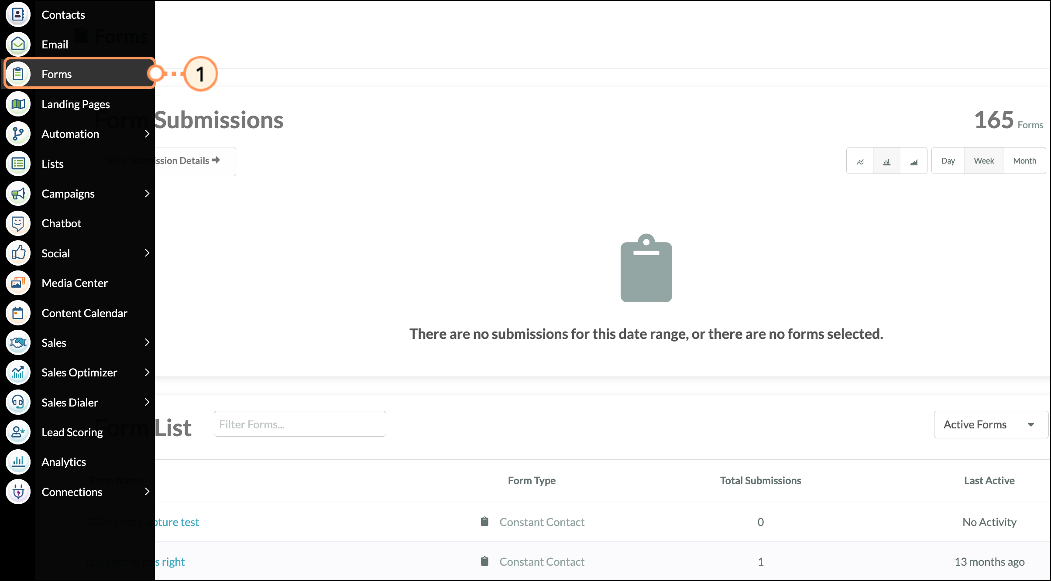Open the Active Forms dropdown
Screen dimensions: 1051x581
tap(990, 424)
